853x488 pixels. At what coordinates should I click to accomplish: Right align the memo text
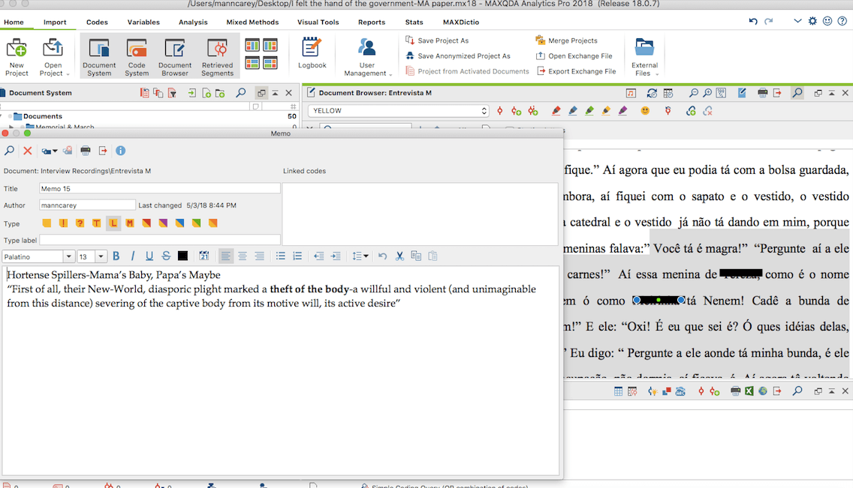(260, 256)
